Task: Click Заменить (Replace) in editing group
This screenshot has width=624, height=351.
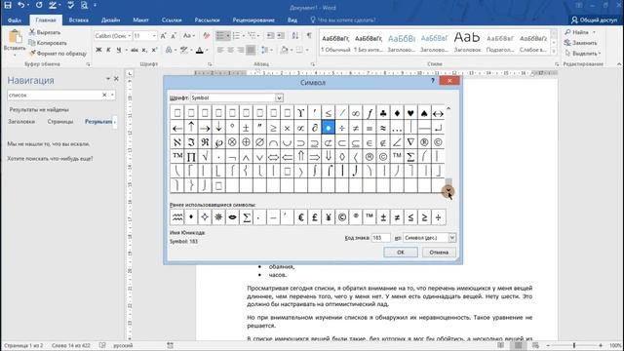Action: tap(581, 43)
